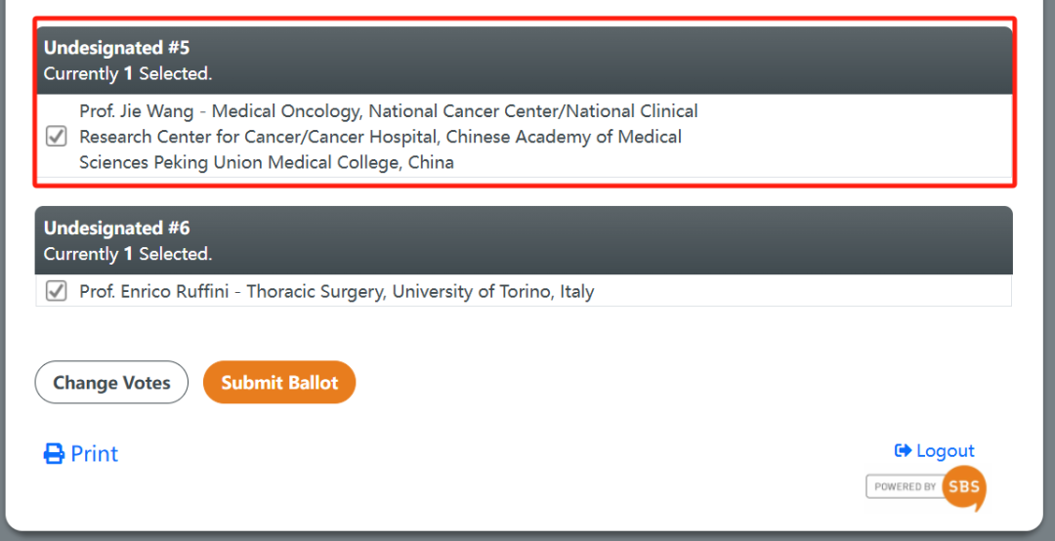
Task: Select the Prof. Jie Wang name text
Action: click(x=137, y=111)
